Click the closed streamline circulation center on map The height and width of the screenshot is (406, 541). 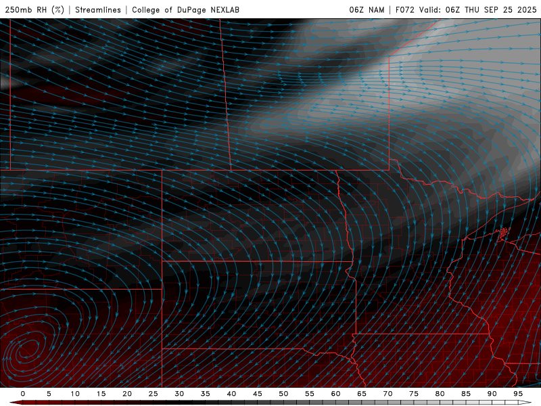pyautogui.click(x=27, y=349)
